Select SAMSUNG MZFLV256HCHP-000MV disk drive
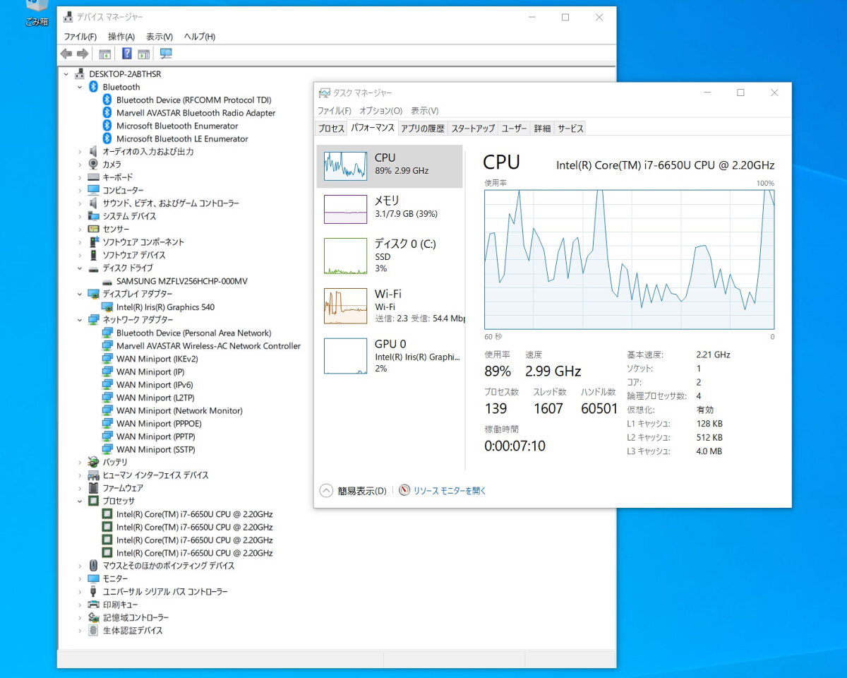Screen dimensions: 847x678 [x=181, y=281]
